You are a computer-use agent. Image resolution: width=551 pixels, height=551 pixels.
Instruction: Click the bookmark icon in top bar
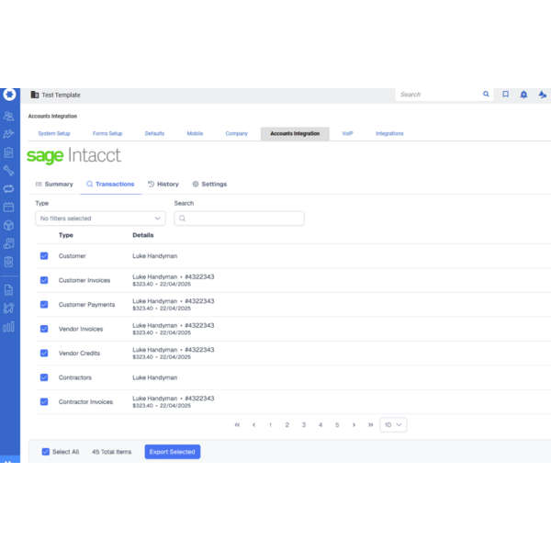pos(505,95)
